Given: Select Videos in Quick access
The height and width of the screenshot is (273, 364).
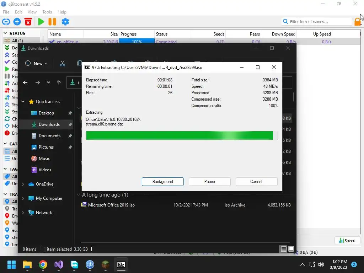Looking at the screenshot, I should pyautogui.click(x=46, y=170).
